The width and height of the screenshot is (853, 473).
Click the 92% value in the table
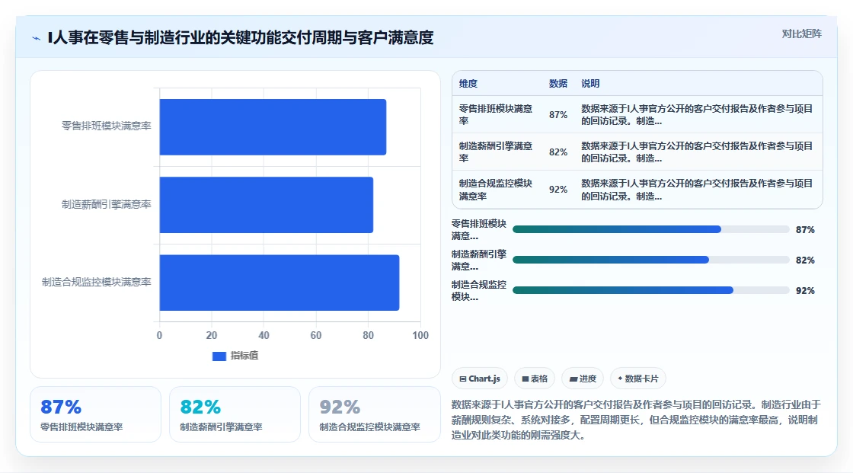tap(558, 190)
